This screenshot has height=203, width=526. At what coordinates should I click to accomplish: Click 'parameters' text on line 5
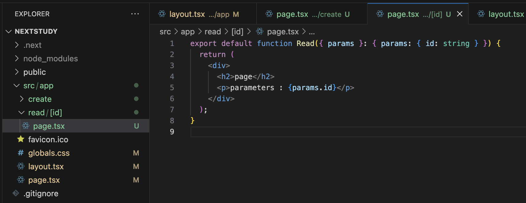[252, 88]
